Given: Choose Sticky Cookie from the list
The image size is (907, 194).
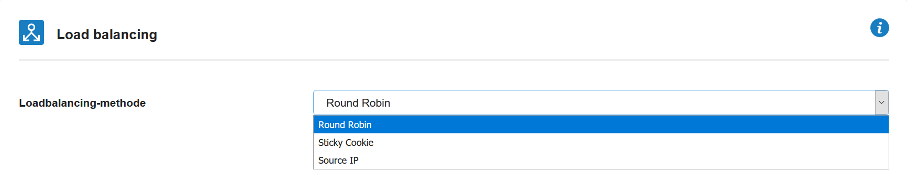Looking at the screenshot, I should click(601, 143).
